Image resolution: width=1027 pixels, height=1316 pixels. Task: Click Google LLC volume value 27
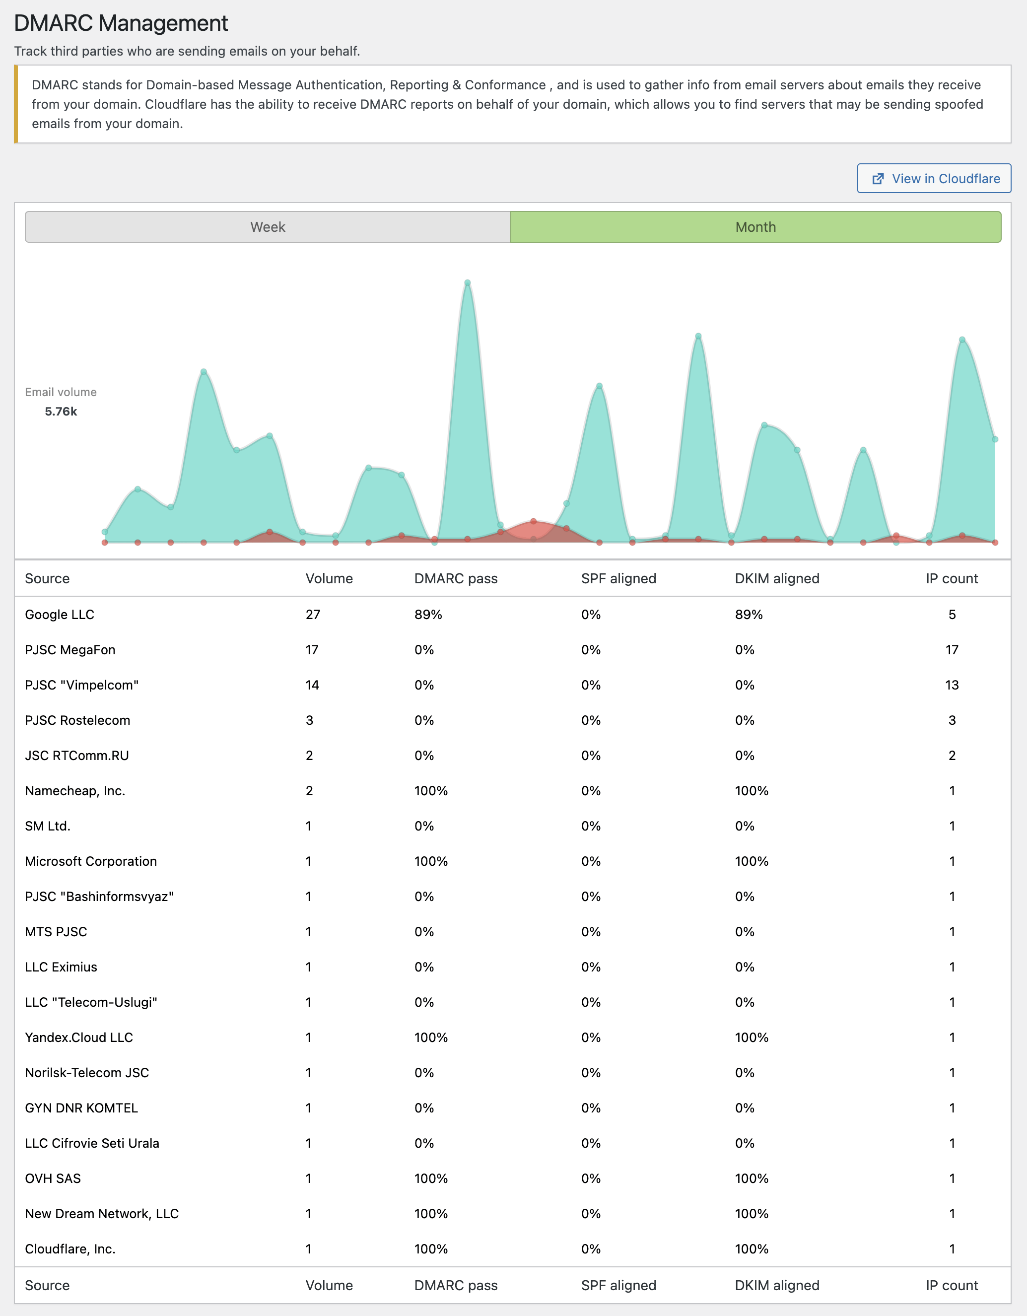coord(313,615)
